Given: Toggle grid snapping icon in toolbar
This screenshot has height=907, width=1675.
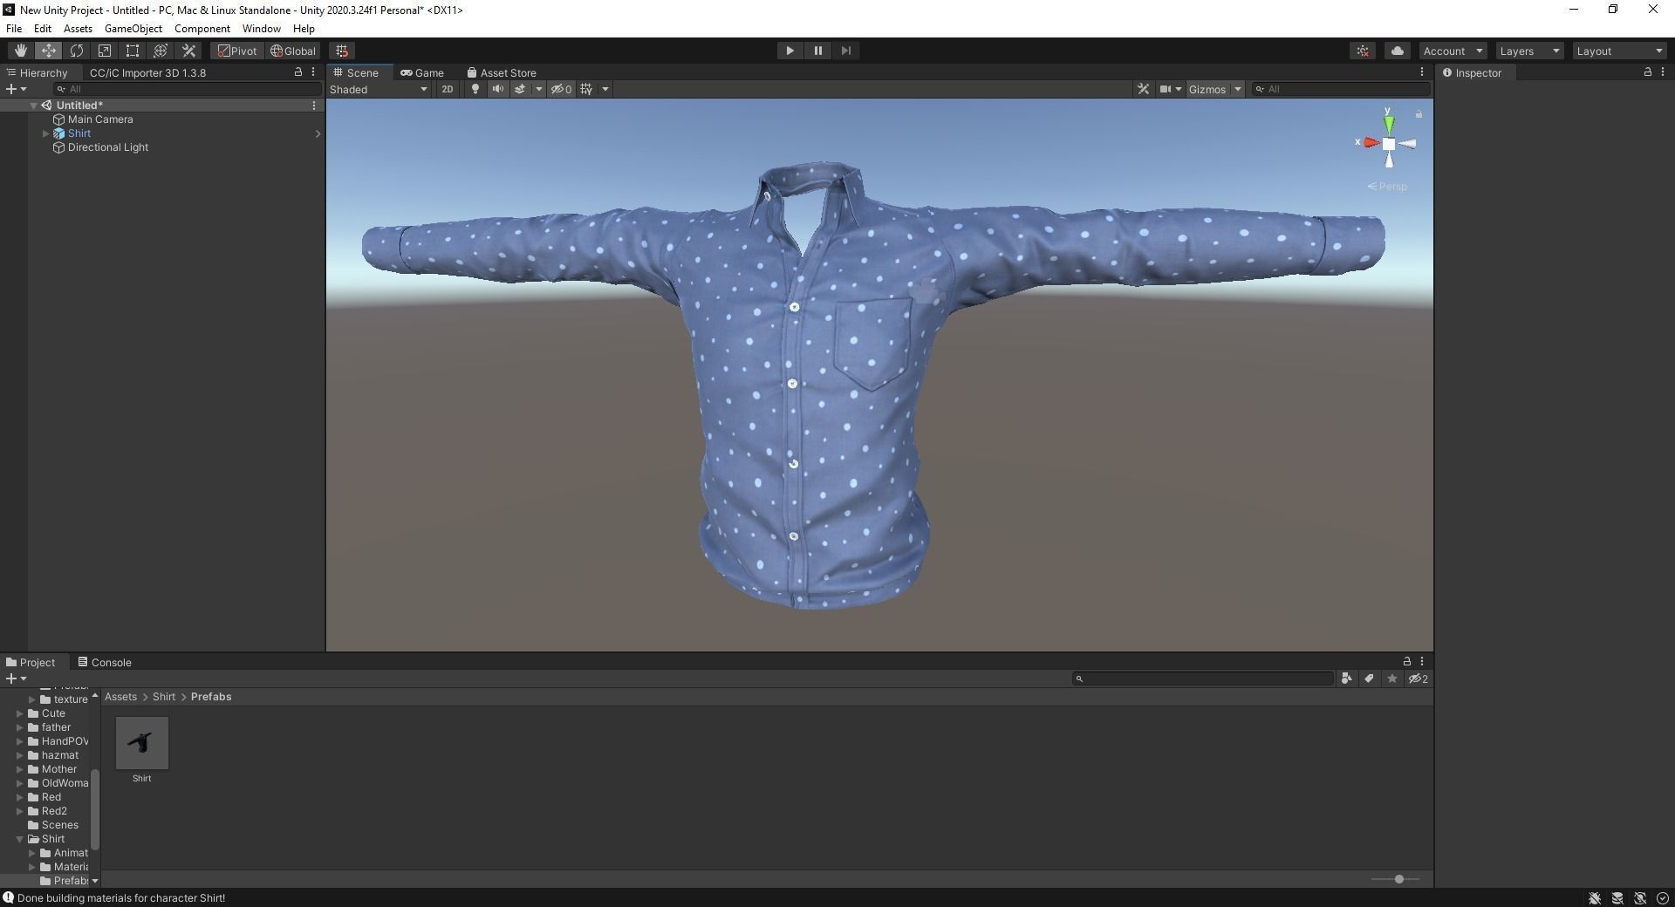Looking at the screenshot, I should pyautogui.click(x=342, y=51).
